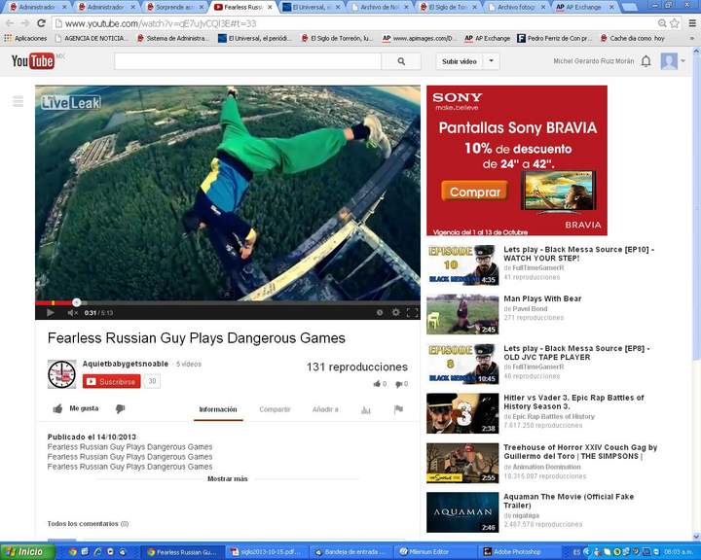
Task: Open video statistics bar chart icon
Action: [366, 410]
